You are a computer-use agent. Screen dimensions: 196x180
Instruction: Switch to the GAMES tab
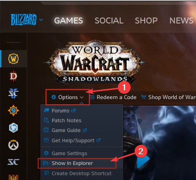click(x=68, y=21)
